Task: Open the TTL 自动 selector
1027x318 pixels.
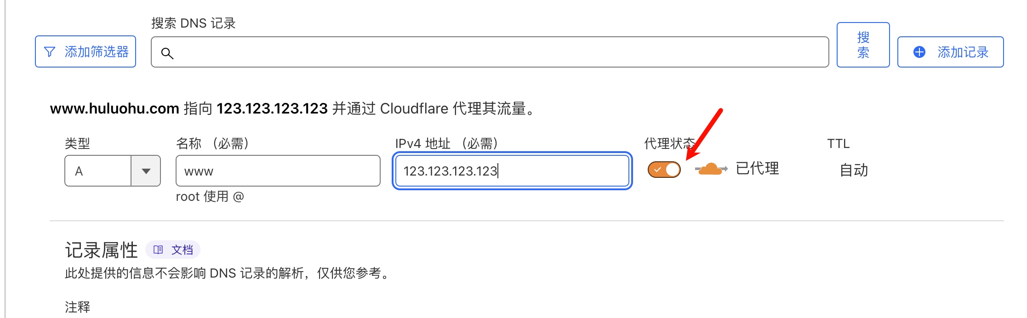Action: (854, 170)
